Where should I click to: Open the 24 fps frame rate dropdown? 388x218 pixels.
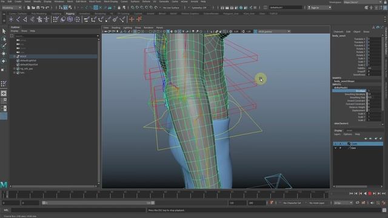[x=343, y=203]
